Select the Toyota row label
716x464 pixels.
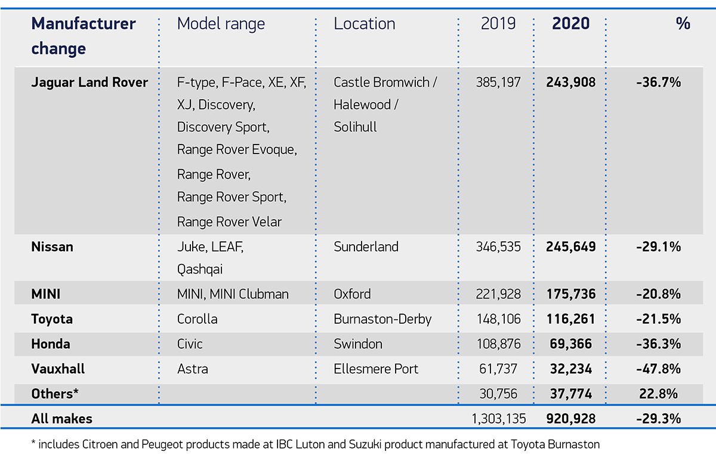click(x=52, y=319)
